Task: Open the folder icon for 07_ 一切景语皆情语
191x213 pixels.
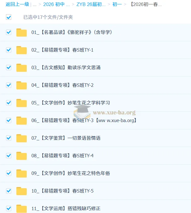Action: pyautogui.click(x=21, y=138)
